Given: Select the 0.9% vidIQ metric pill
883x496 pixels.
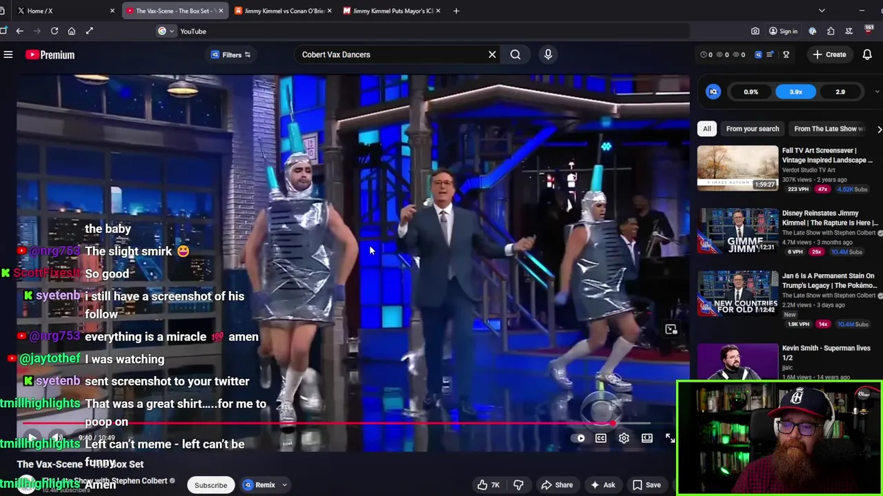Looking at the screenshot, I should coord(751,92).
